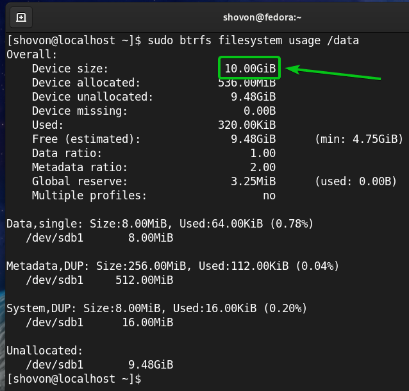
Task: Click the Metadata,DUP summary line
Action: click(172, 265)
